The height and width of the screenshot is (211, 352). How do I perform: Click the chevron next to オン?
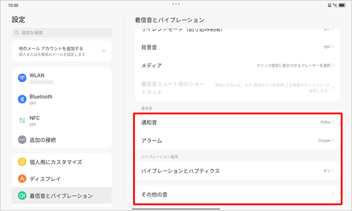333,171
